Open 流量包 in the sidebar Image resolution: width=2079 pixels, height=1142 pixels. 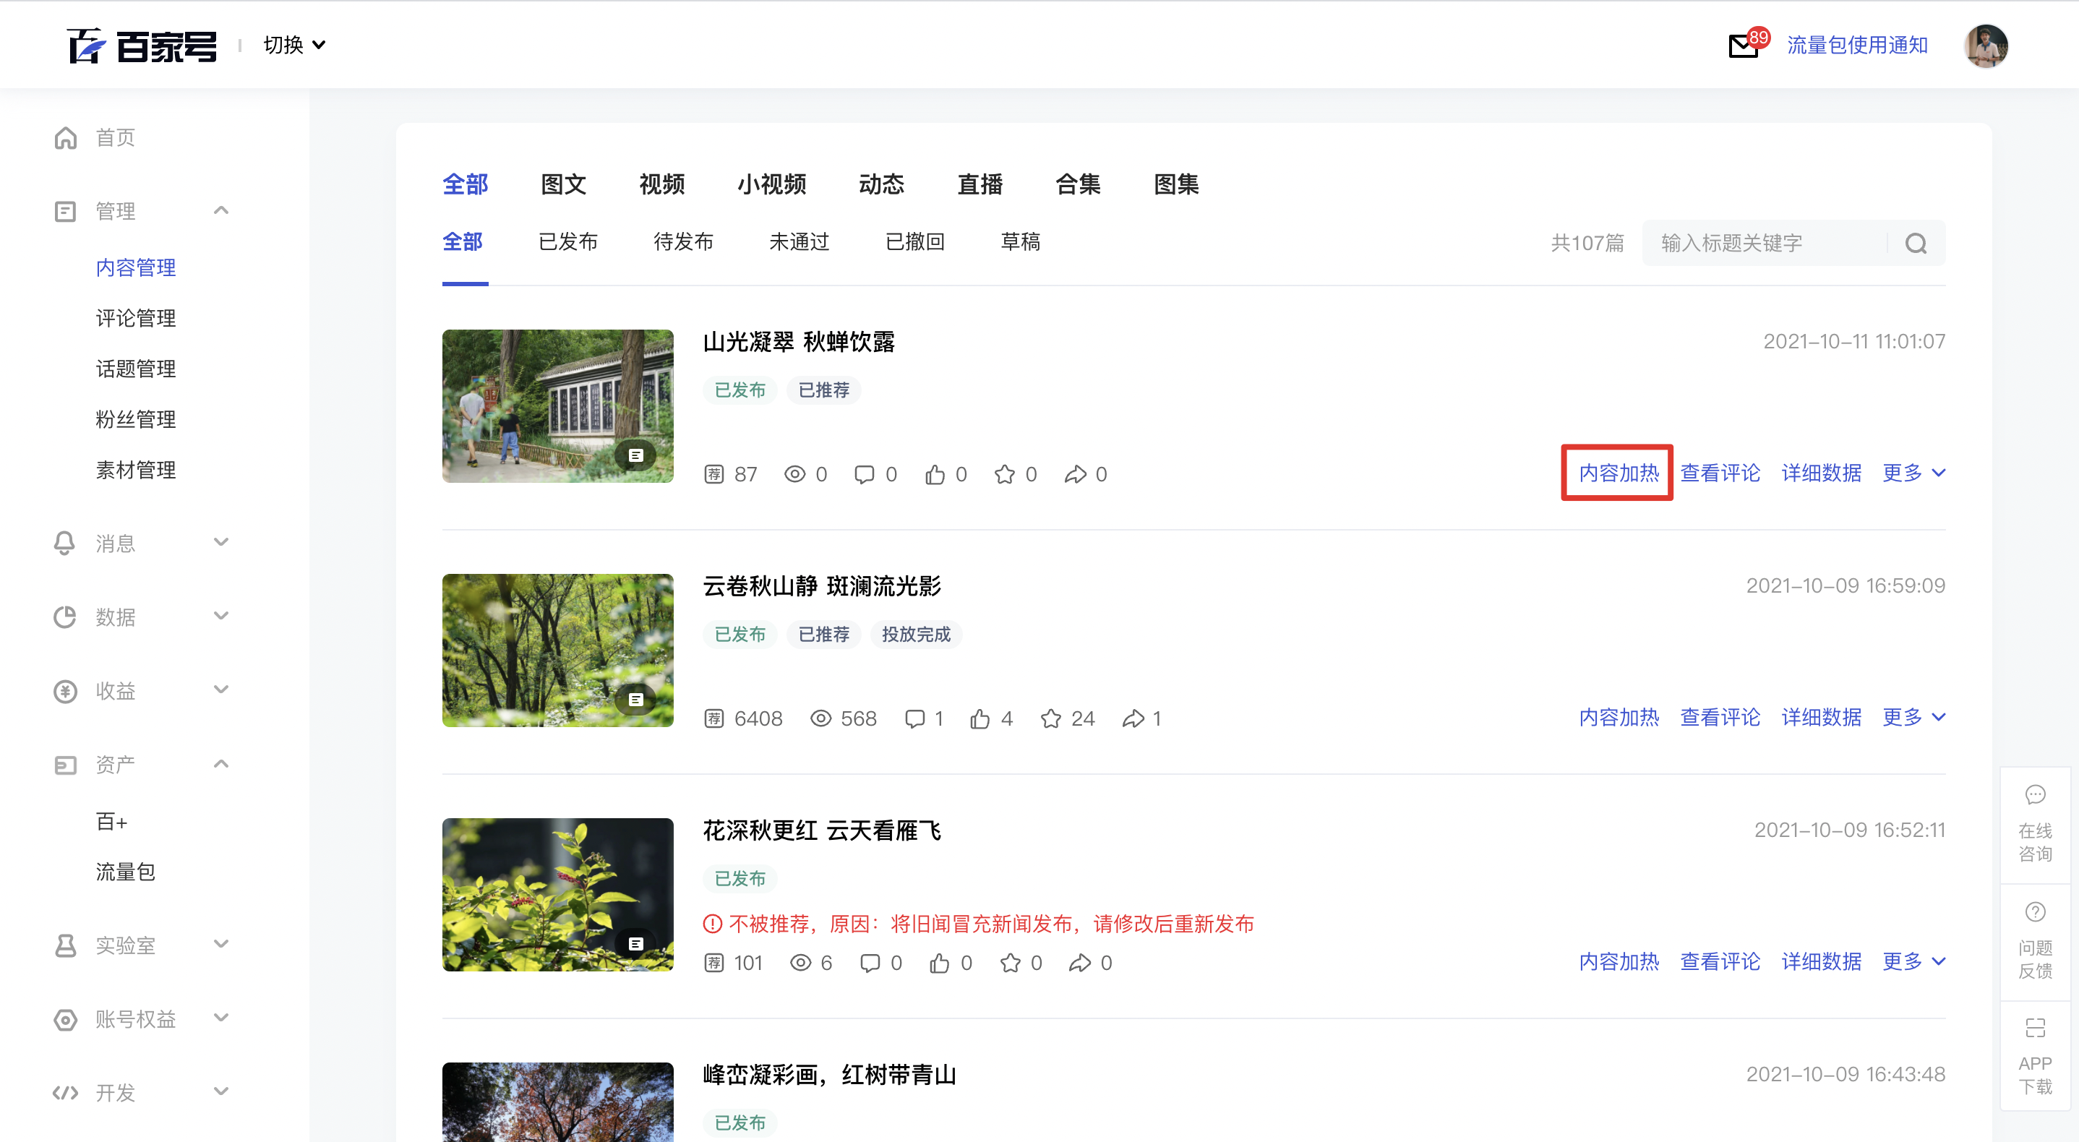point(125,872)
